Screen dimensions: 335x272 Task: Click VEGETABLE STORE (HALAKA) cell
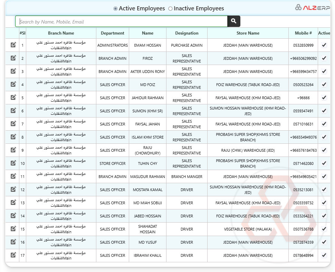[x=248, y=229]
